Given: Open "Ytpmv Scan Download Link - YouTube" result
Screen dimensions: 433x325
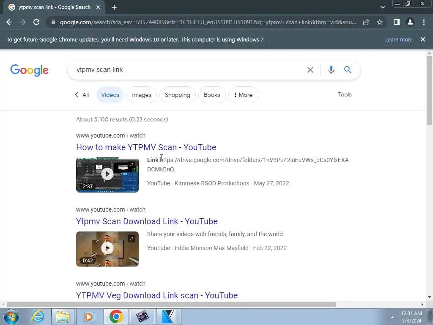Looking at the screenshot, I should (147, 221).
